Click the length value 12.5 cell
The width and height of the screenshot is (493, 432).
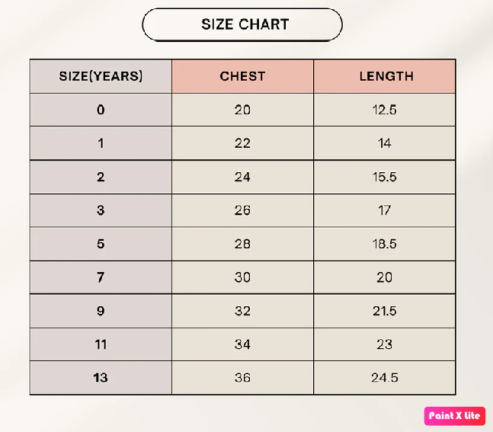[x=385, y=110]
